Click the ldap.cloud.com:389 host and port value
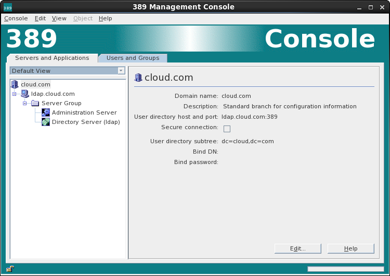The width and height of the screenshot is (390, 276). click(249, 117)
